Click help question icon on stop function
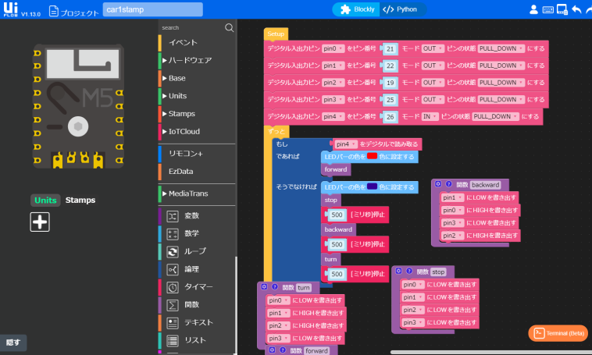 click(x=408, y=272)
